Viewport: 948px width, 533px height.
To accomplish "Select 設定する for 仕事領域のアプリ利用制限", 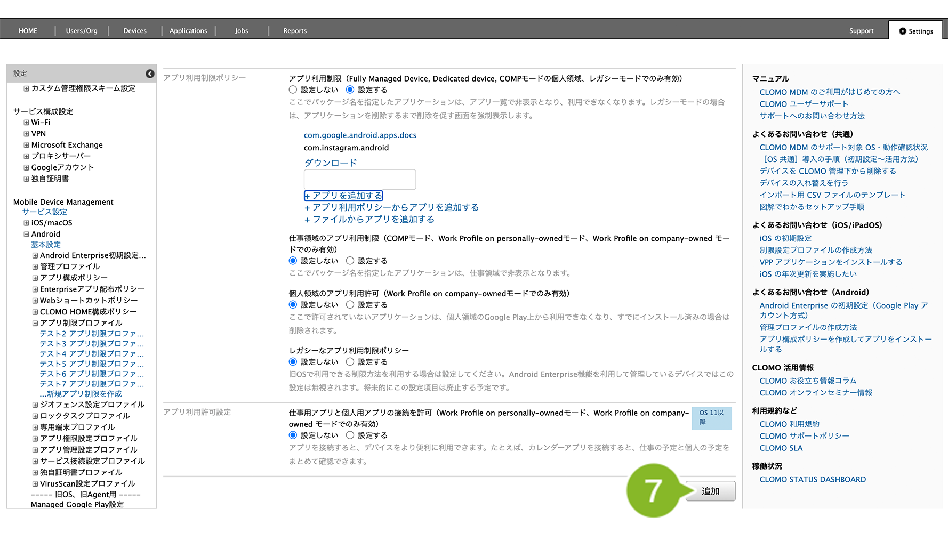I will click(350, 261).
